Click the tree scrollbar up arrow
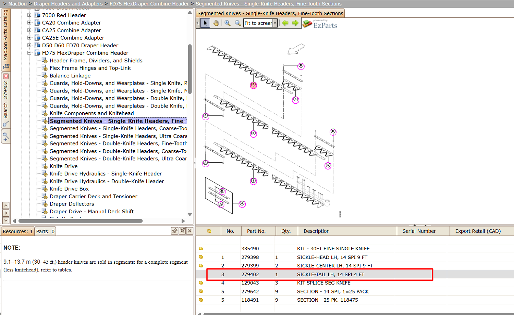This screenshot has height=315, width=514. point(190,12)
